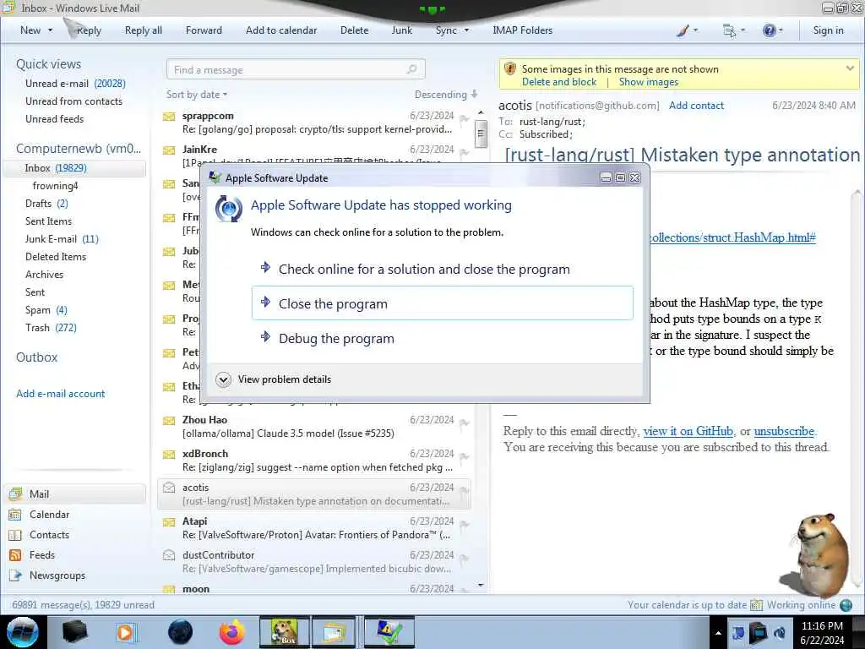Click the error report taskbar icon with checkmark
Screen dimensions: 865x649
(x=389, y=632)
